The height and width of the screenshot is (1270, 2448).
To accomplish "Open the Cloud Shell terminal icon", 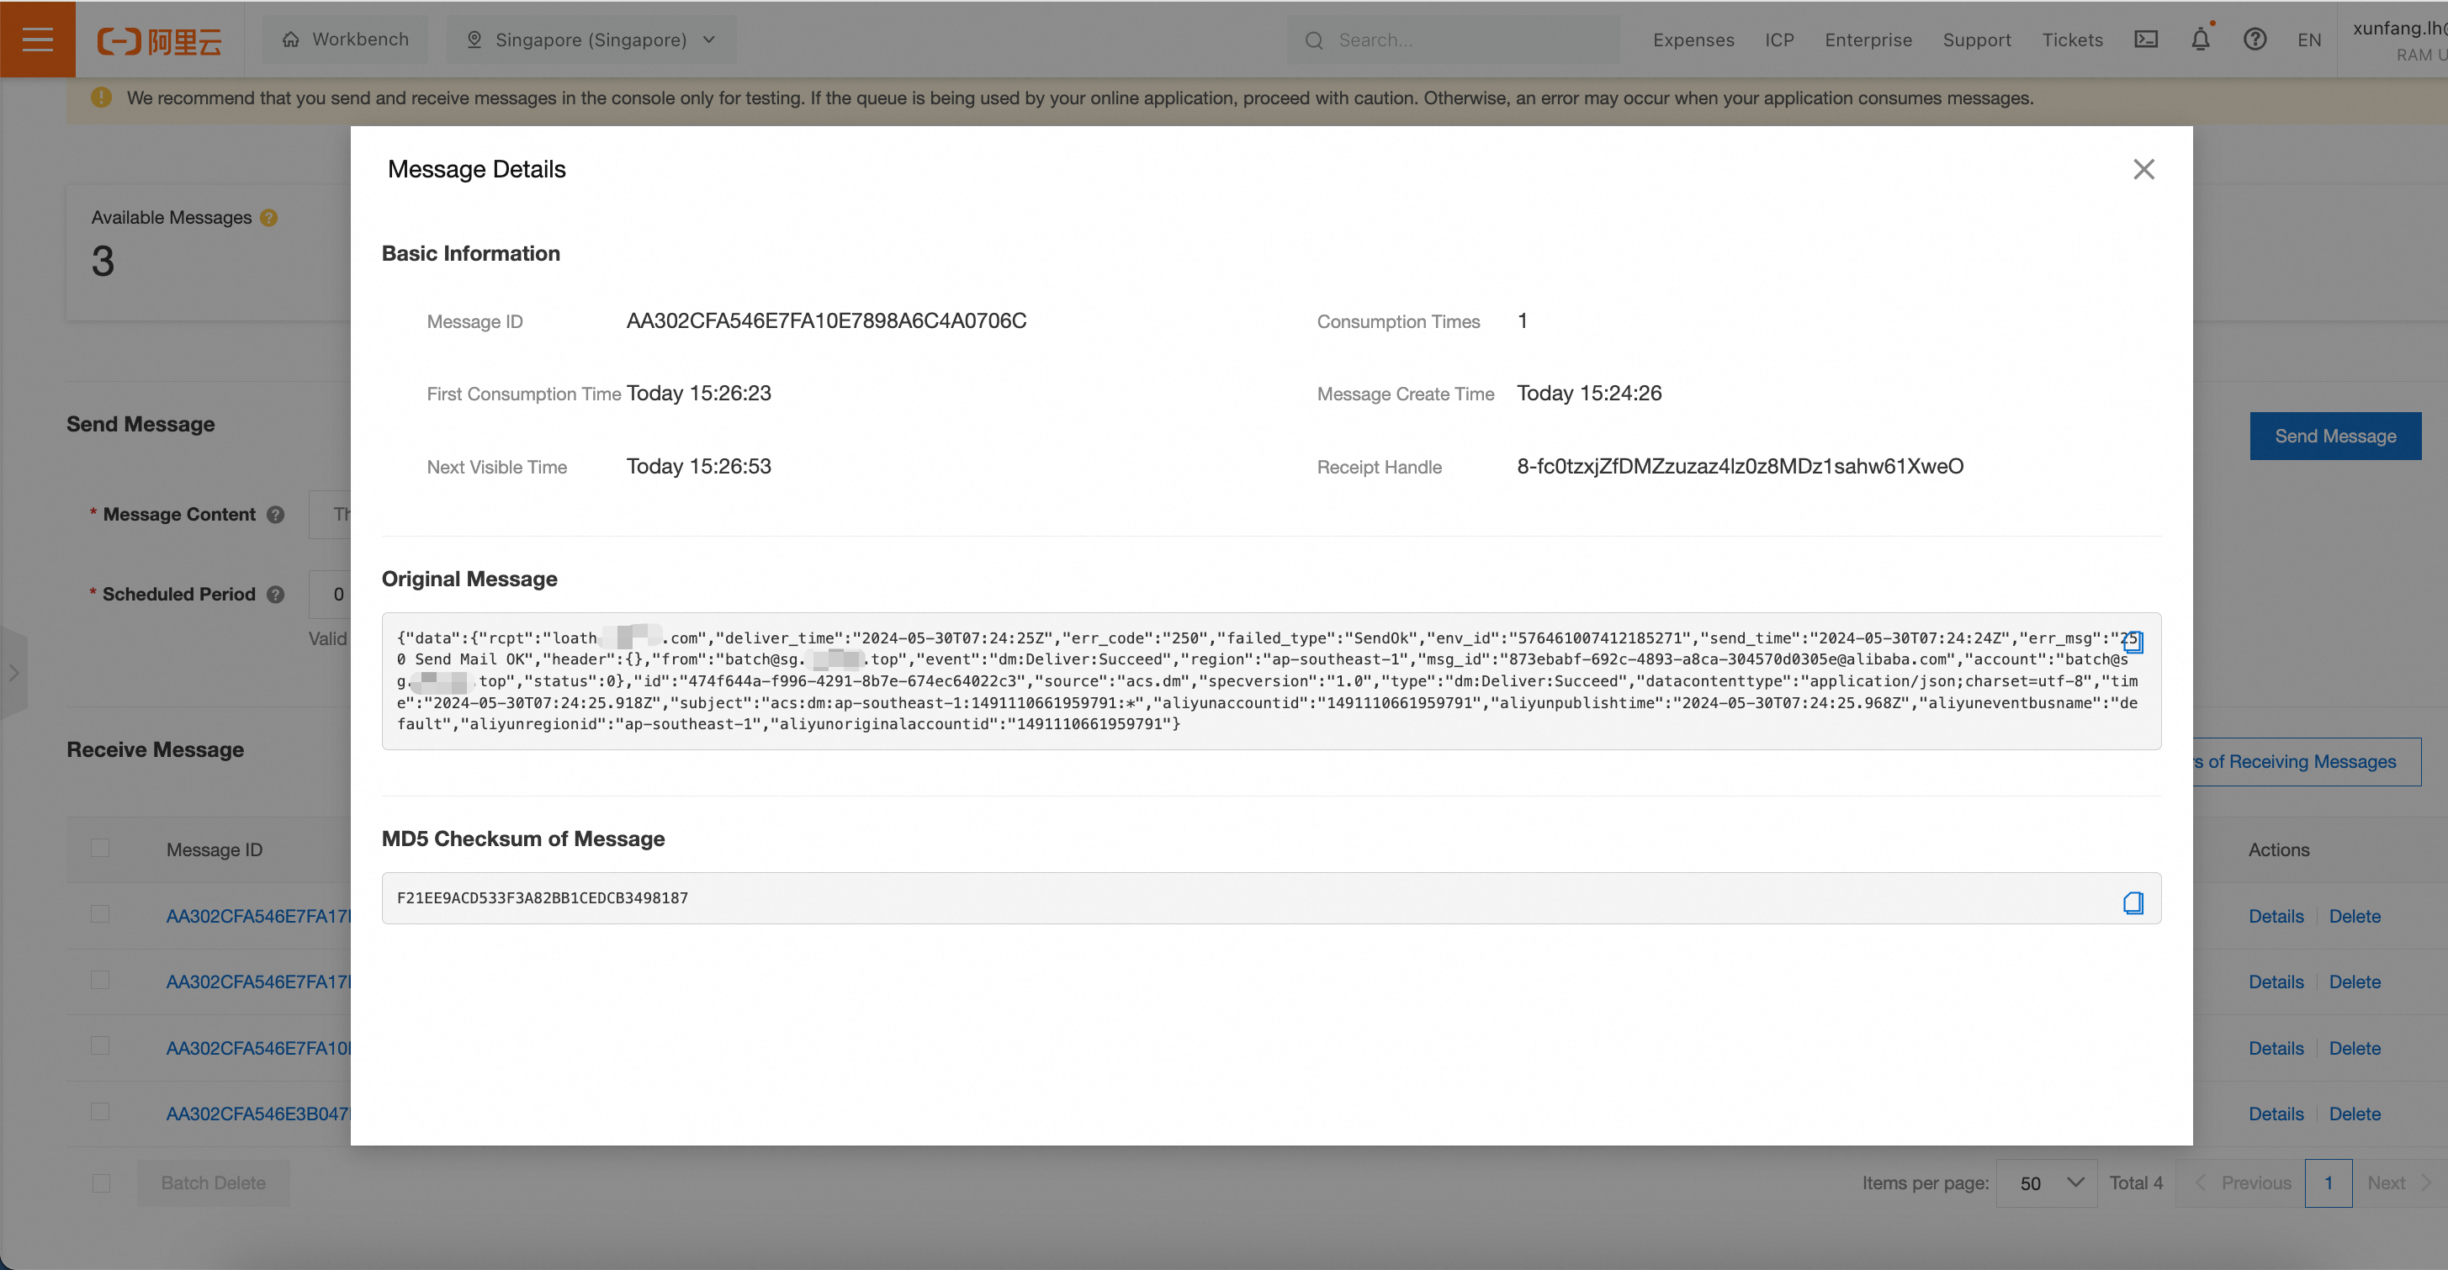I will pyautogui.click(x=2146, y=39).
